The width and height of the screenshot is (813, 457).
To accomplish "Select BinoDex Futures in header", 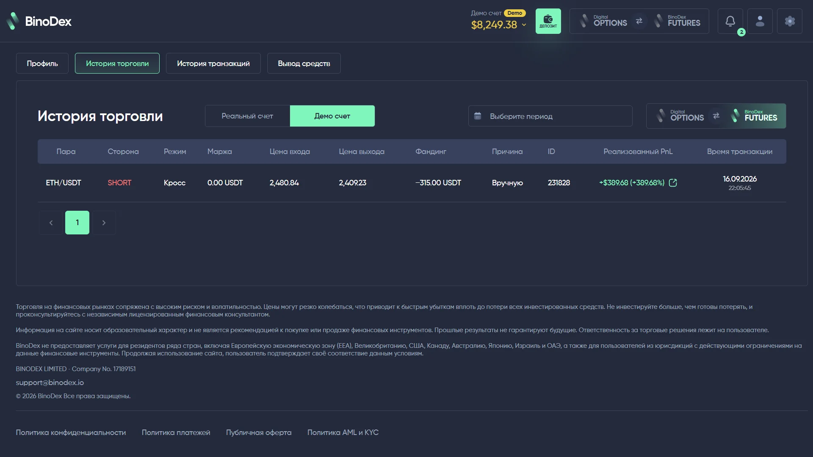I will 677,21.
